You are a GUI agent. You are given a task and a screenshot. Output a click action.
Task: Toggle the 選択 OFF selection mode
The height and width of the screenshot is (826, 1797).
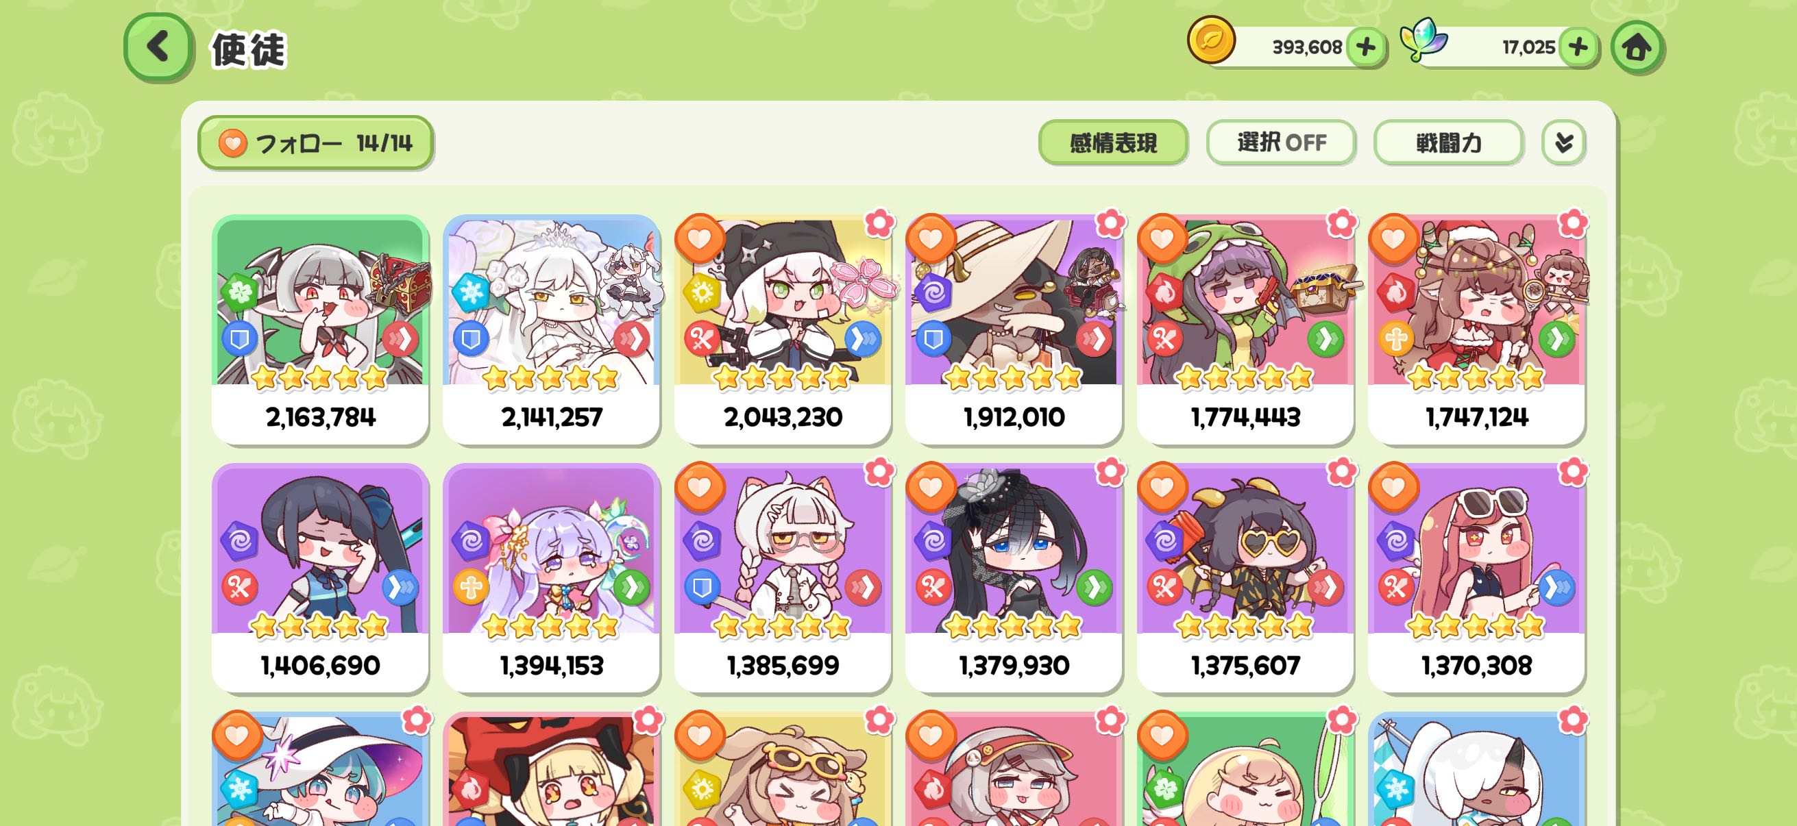click(x=1281, y=143)
